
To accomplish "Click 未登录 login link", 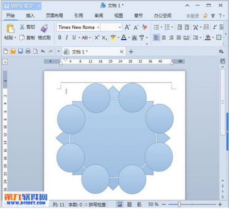I will (192, 16).
